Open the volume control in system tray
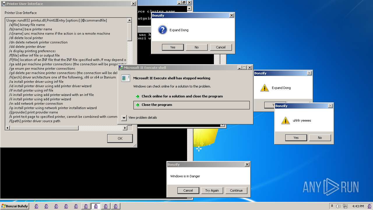Viewport: 373px width, 210px height. (338, 206)
